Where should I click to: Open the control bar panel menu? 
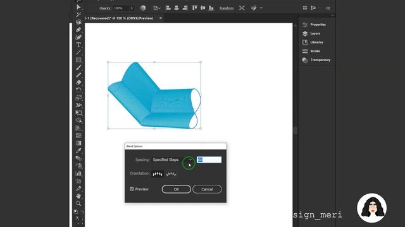coord(328,8)
